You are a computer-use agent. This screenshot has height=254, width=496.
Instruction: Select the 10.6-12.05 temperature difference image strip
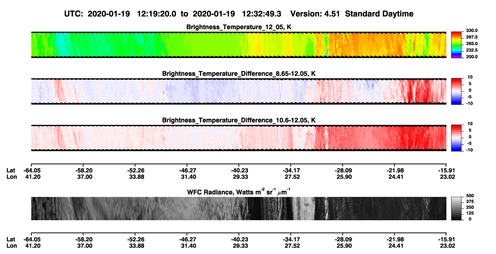click(238, 137)
